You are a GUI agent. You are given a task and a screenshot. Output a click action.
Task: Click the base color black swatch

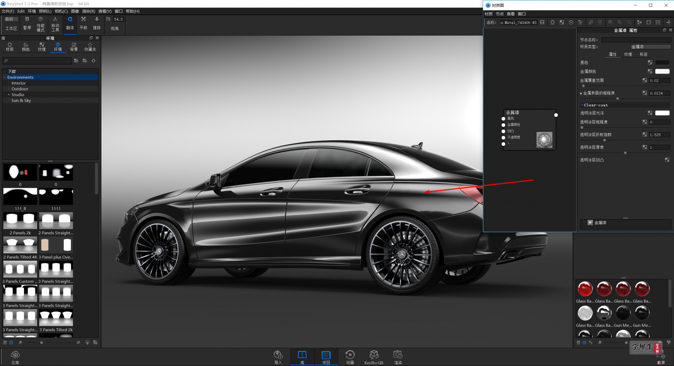click(x=662, y=62)
